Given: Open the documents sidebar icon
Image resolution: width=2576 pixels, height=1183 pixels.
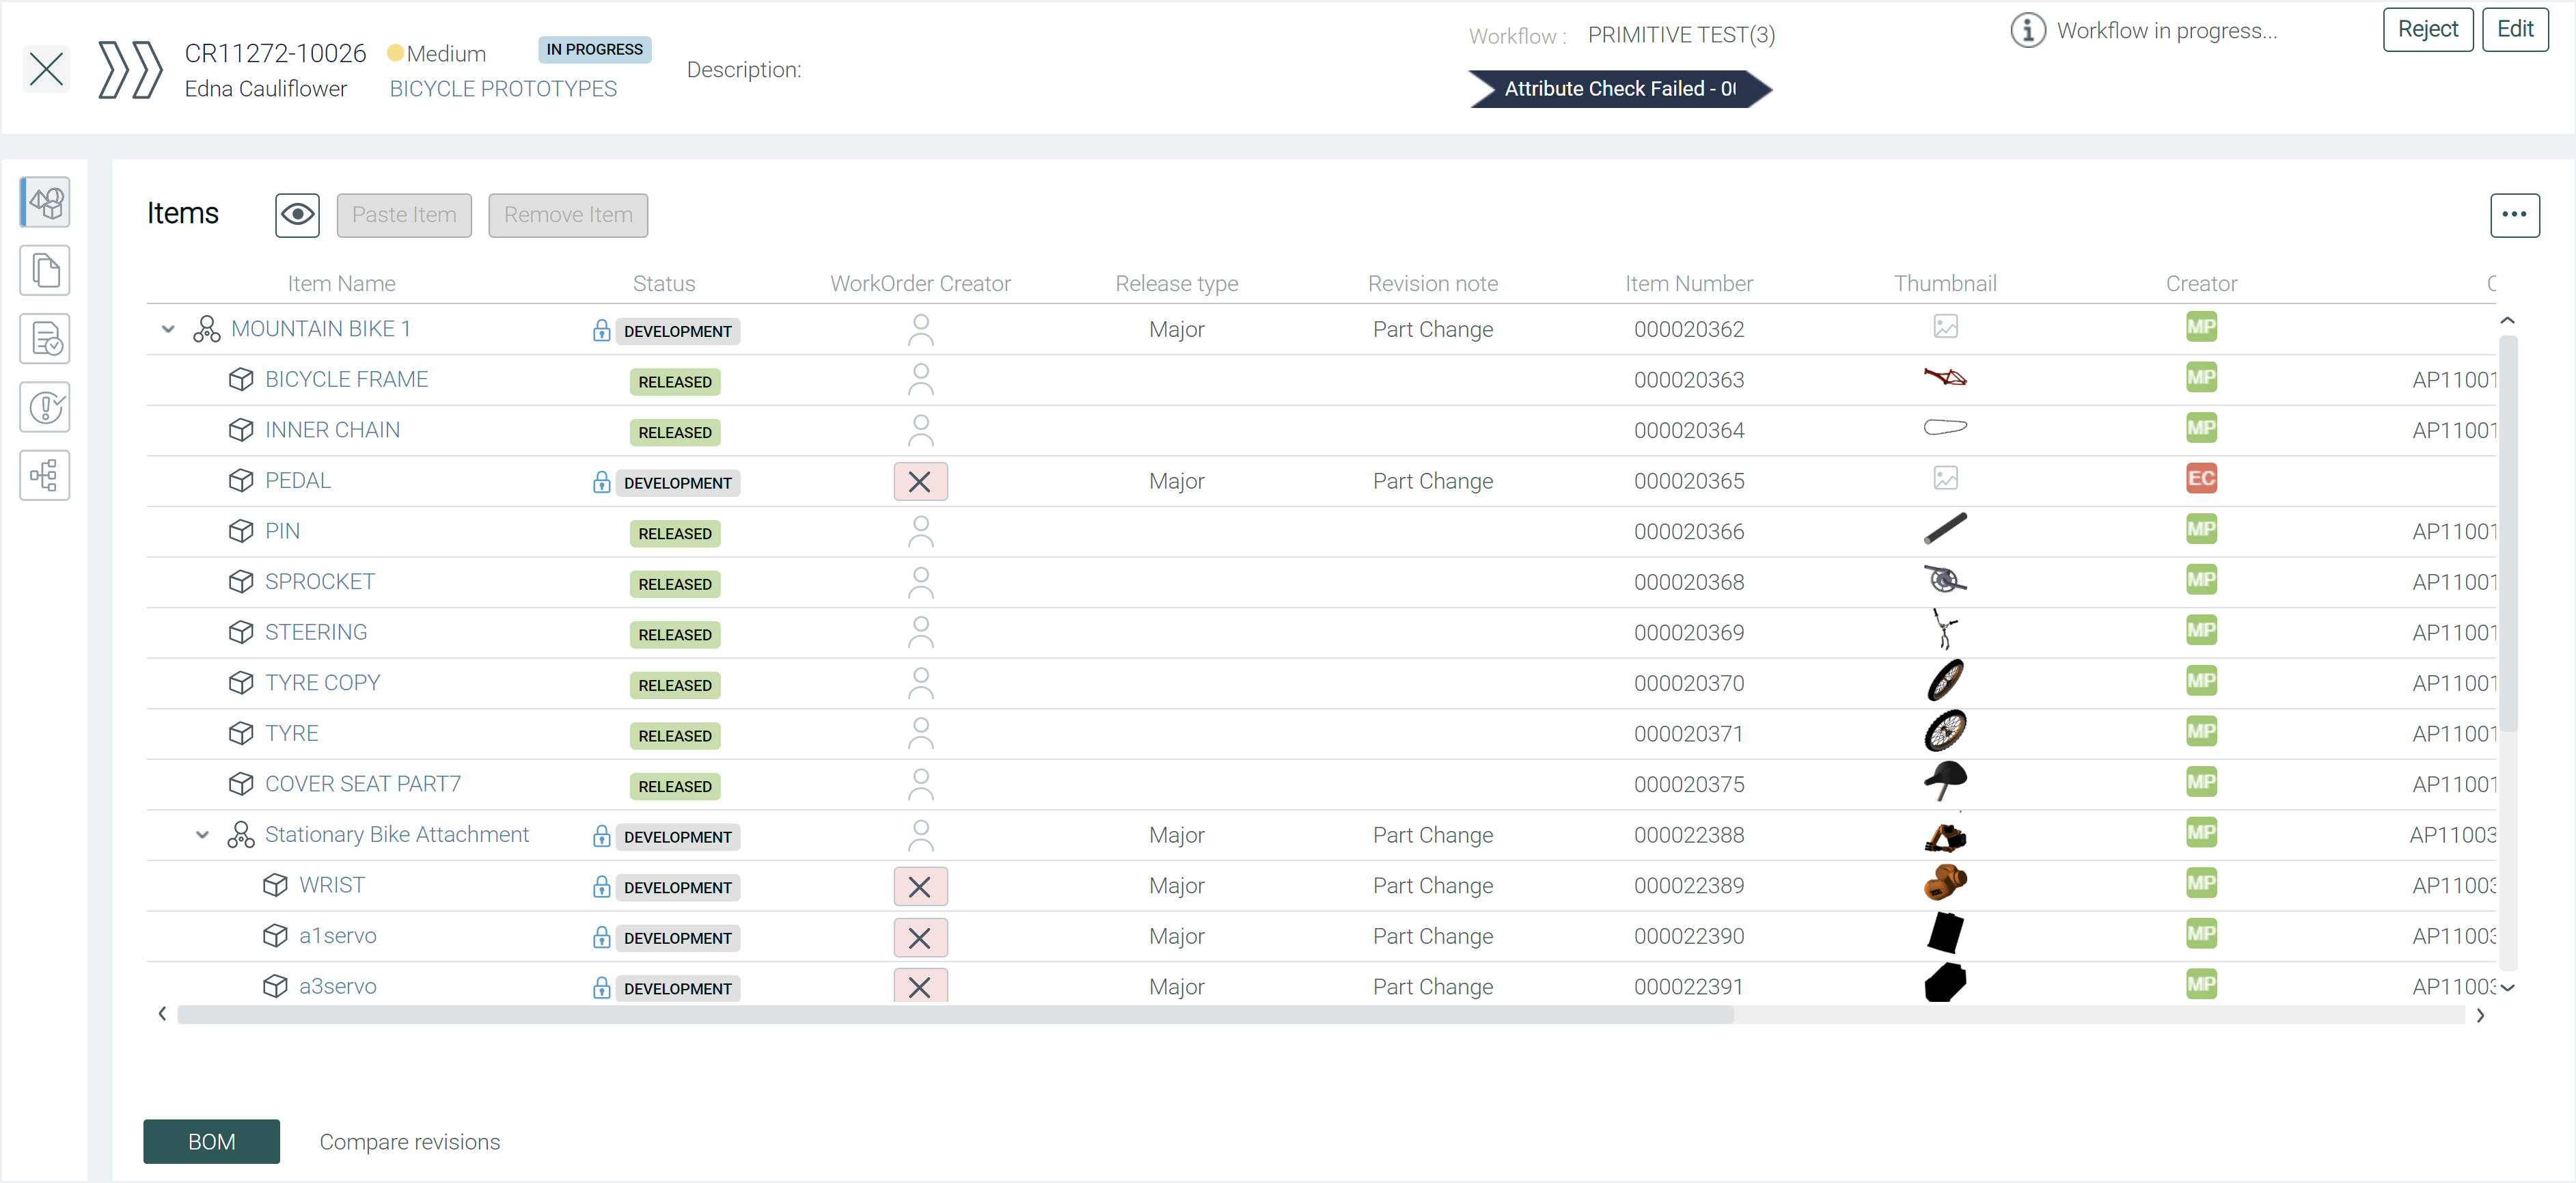Looking at the screenshot, I should (x=45, y=270).
